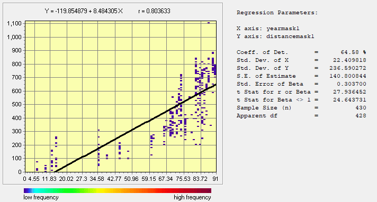Image resolution: width=377 pixels, height=202 pixels.
Task: Click the 'Apparent df' parameter label
Action: [x=257, y=115]
